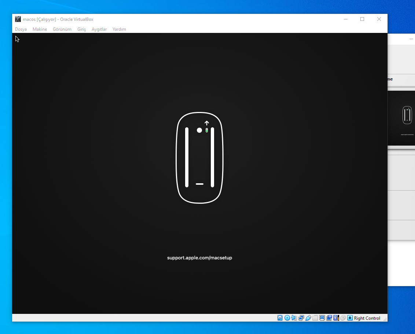
Task: Maximize the macos VirtualBox window
Action: point(362,19)
